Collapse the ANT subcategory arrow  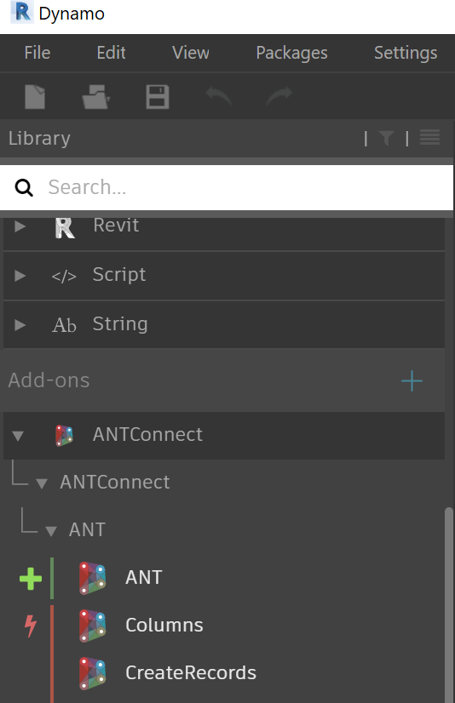(x=51, y=531)
